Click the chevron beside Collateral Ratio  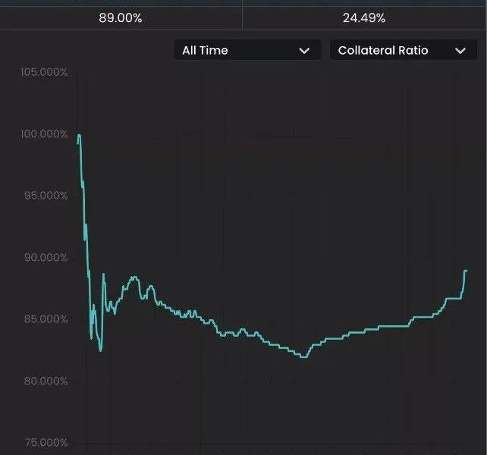point(460,51)
